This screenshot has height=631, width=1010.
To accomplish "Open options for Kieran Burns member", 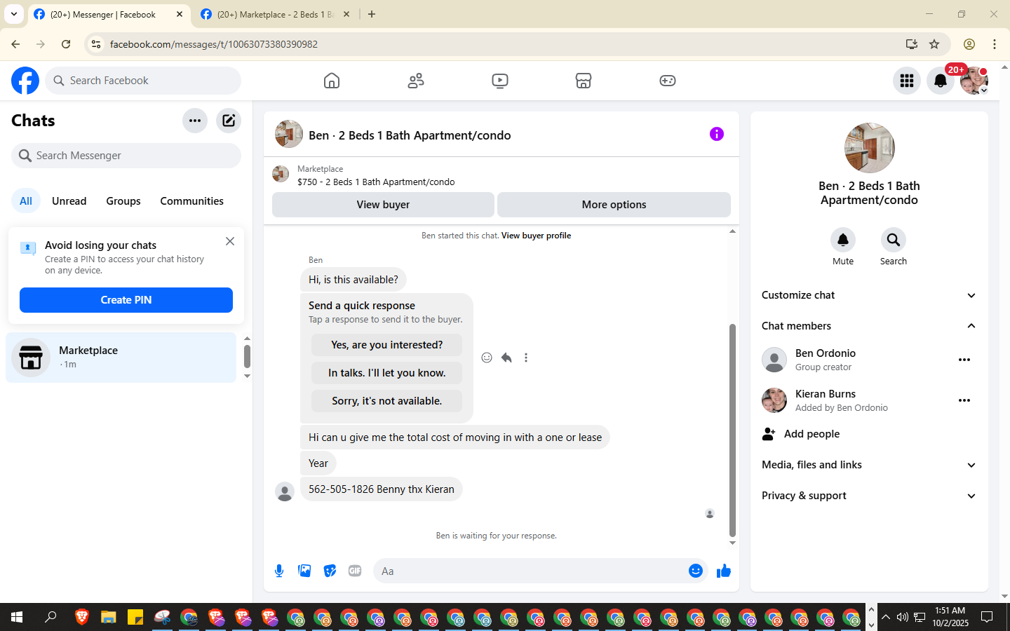I will [964, 400].
